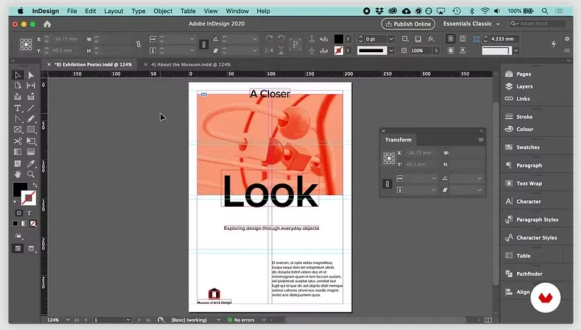This screenshot has width=581, height=330.
Task: Toggle formatting affects text button
Action: click(29, 213)
